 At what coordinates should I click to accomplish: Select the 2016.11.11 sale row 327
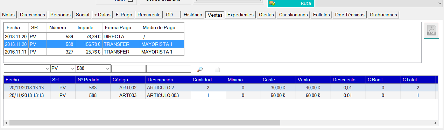click(94, 52)
